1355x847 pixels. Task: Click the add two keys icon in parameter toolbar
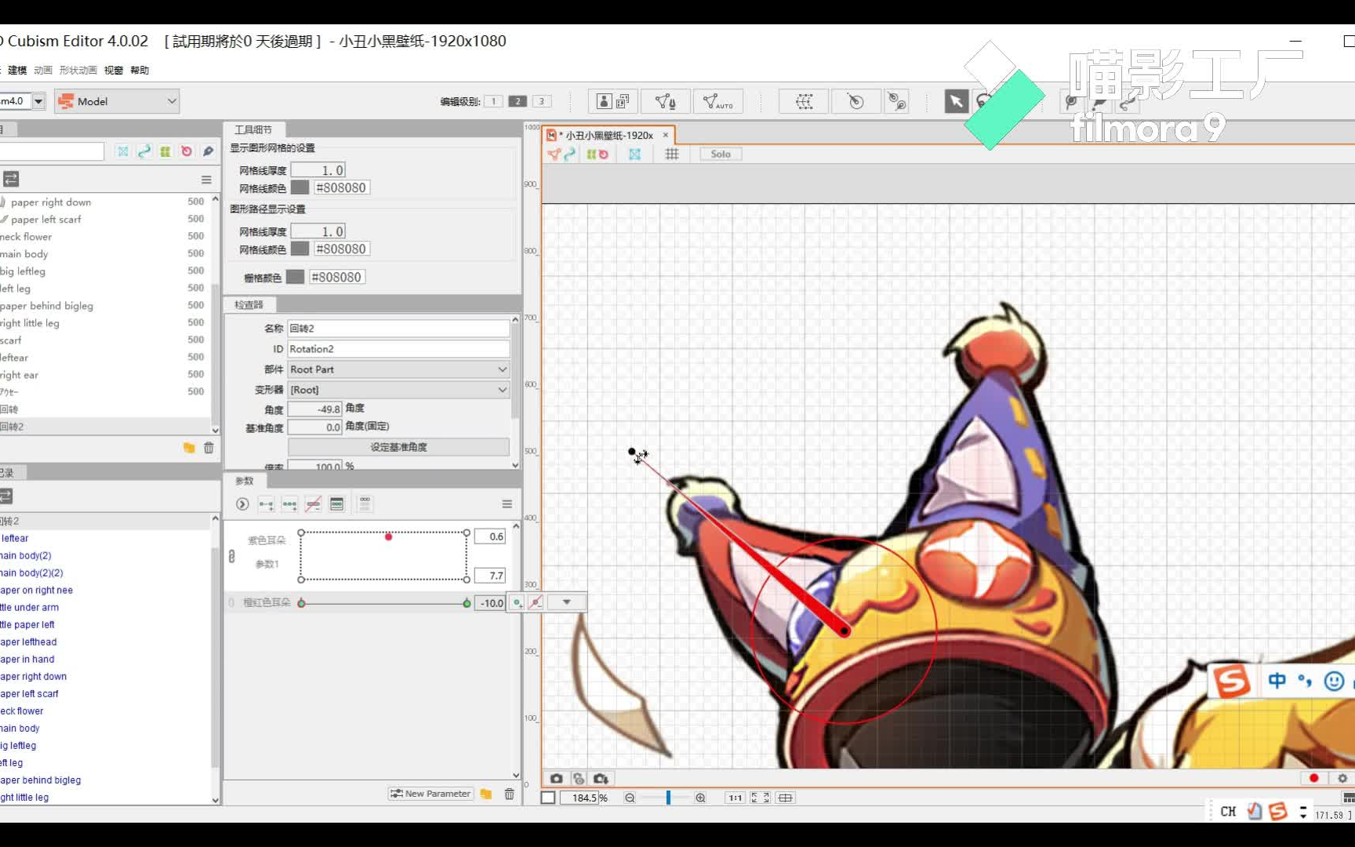tap(266, 504)
